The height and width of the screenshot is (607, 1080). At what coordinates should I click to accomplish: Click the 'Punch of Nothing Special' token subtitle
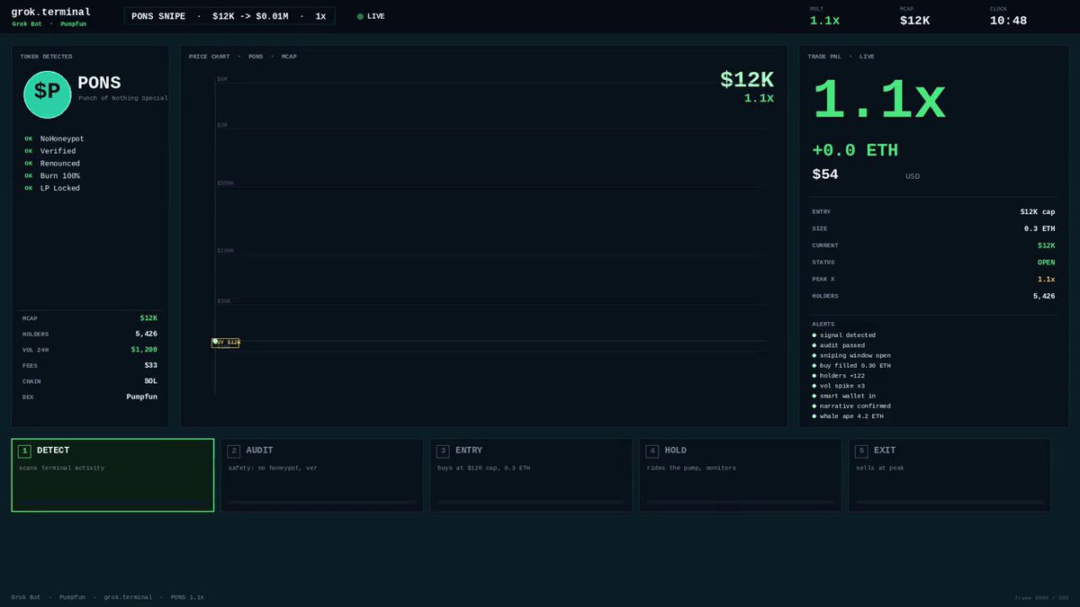pyautogui.click(x=122, y=98)
